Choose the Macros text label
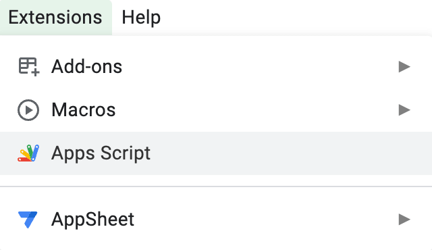432x250 pixels. [x=84, y=110]
